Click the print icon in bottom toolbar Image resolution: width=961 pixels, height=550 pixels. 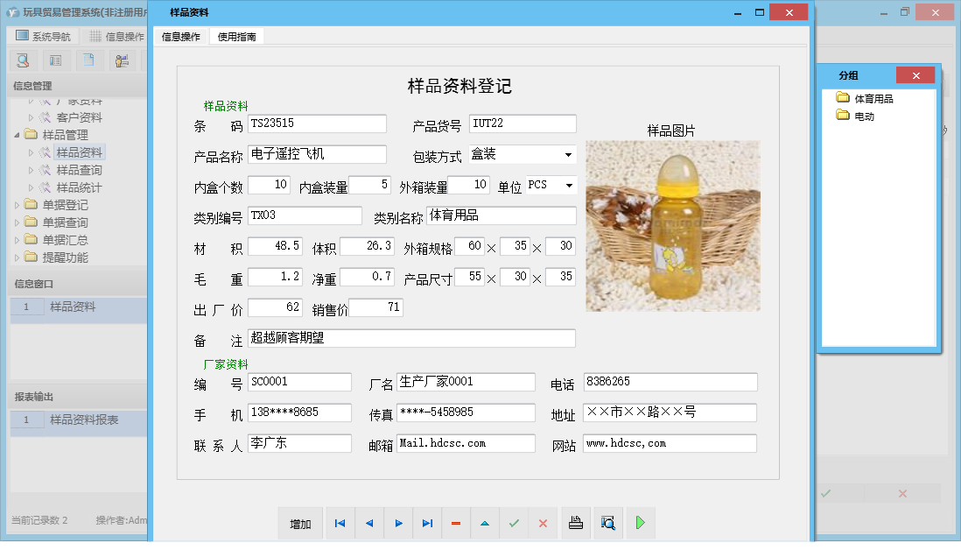tap(576, 523)
